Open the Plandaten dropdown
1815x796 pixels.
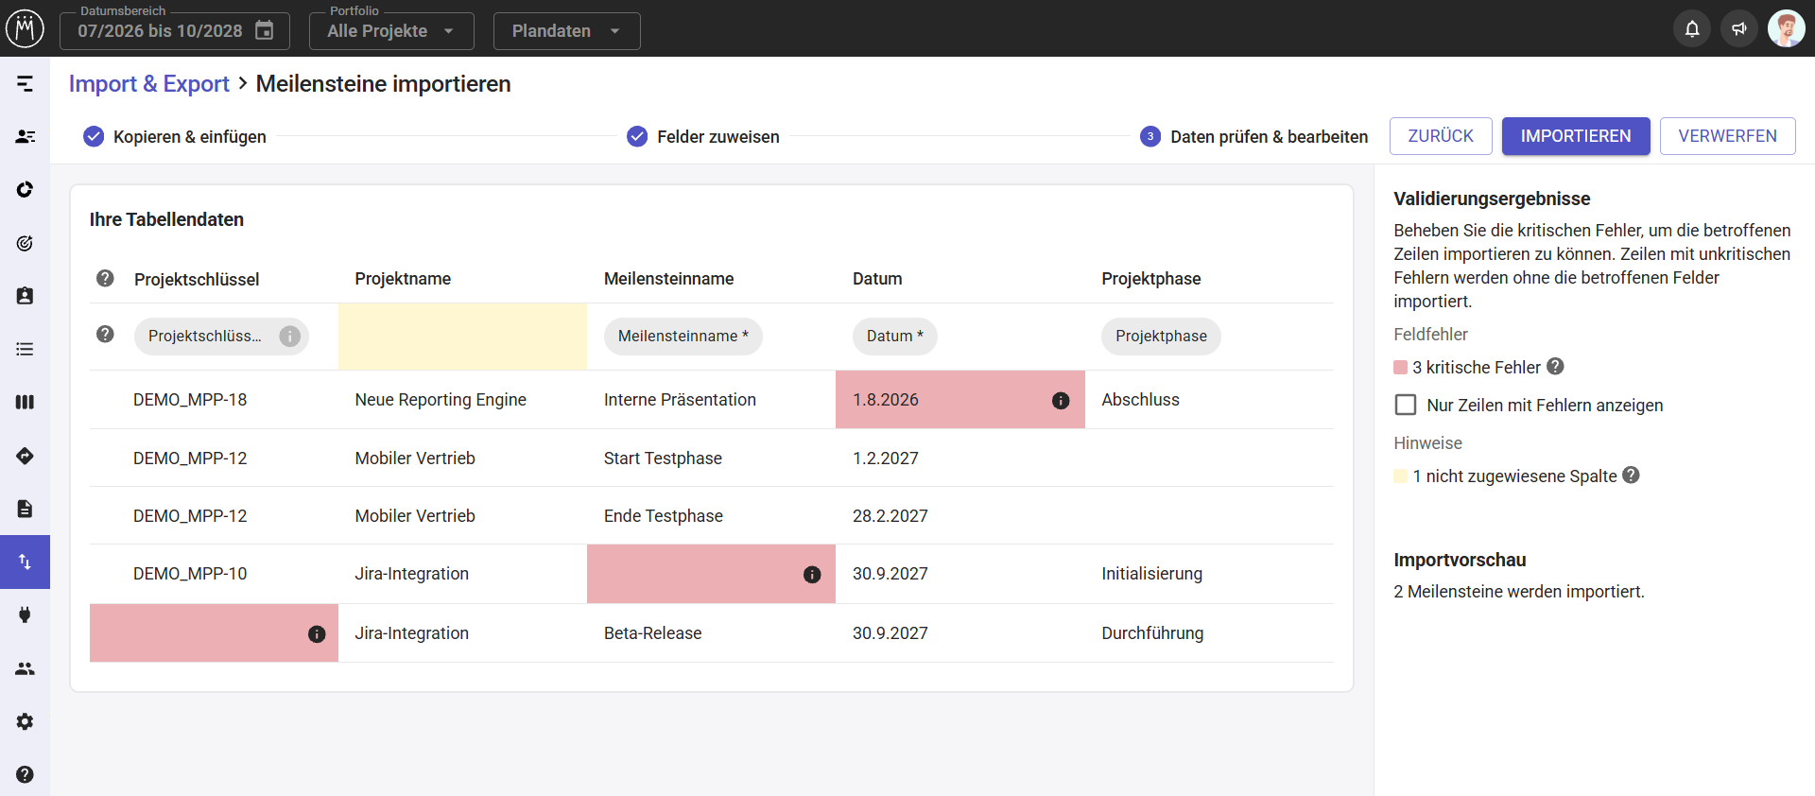point(566,31)
